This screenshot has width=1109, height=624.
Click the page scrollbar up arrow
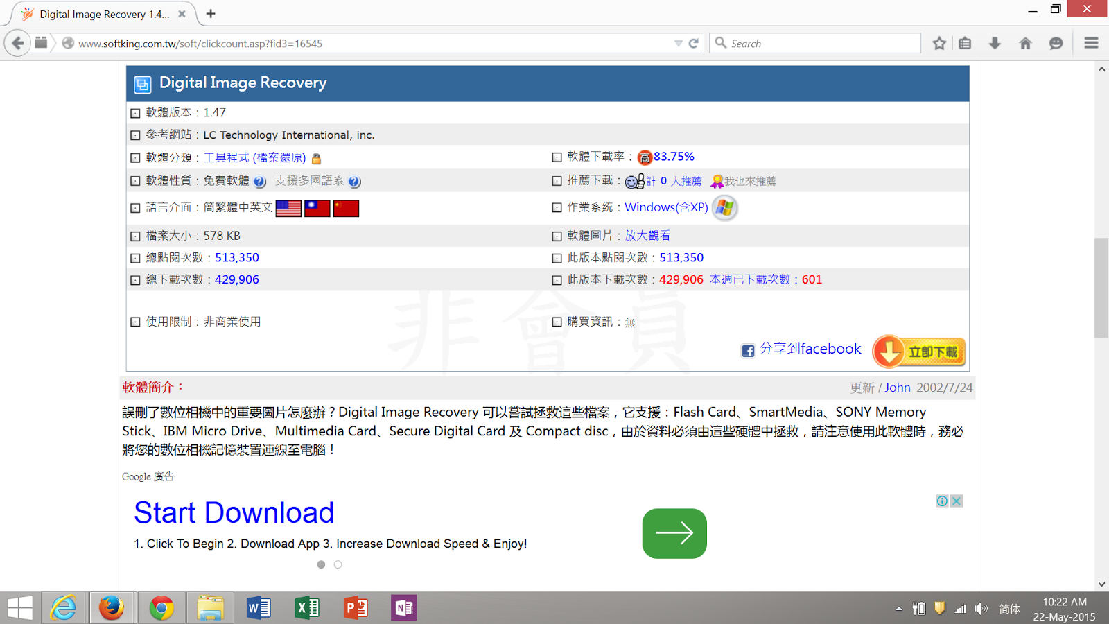(x=1101, y=69)
